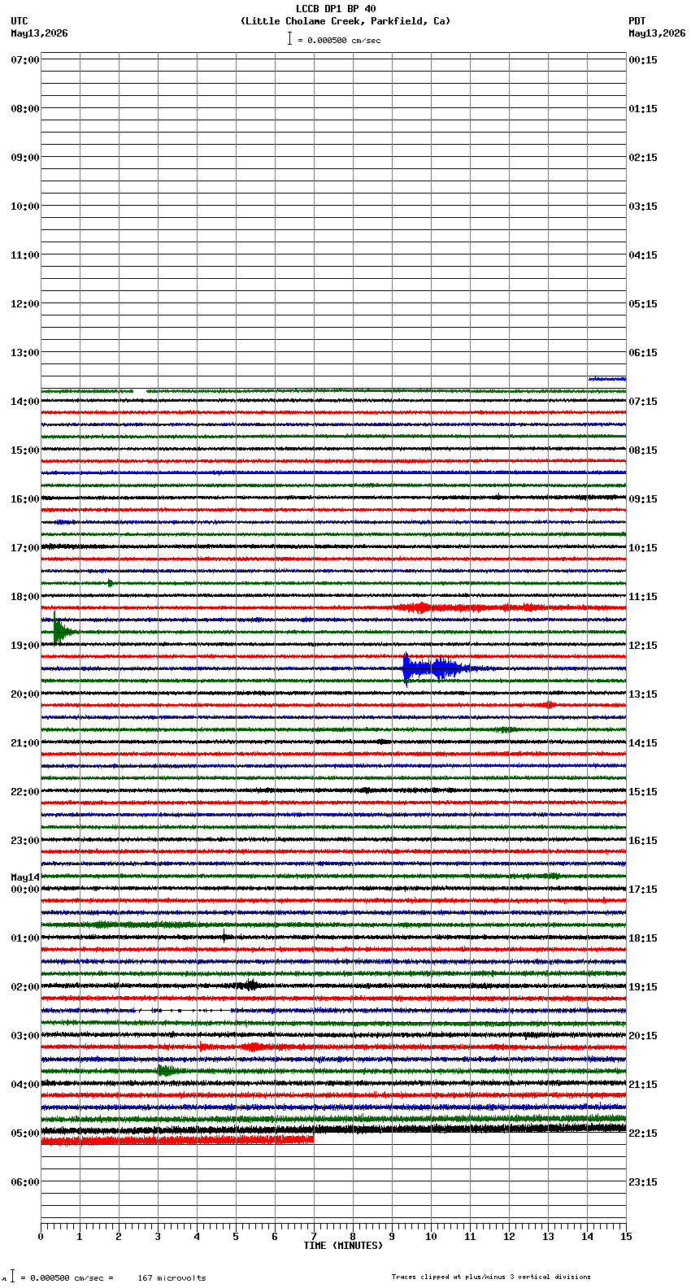Click the 07:00 UTC time label

[25, 60]
